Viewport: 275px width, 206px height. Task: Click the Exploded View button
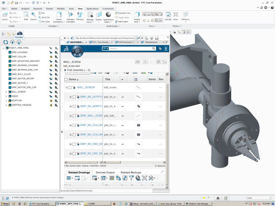click(x=123, y=13)
